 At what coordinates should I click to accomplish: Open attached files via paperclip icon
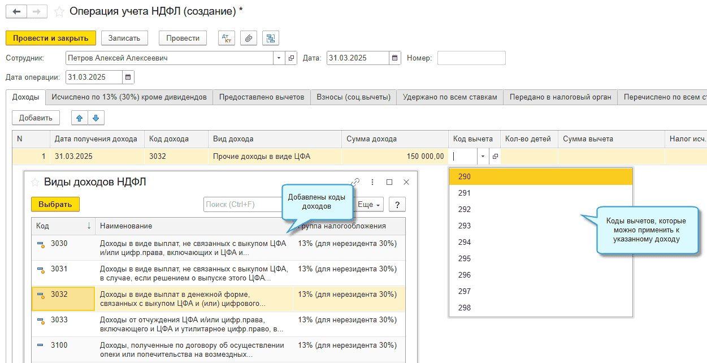point(249,38)
